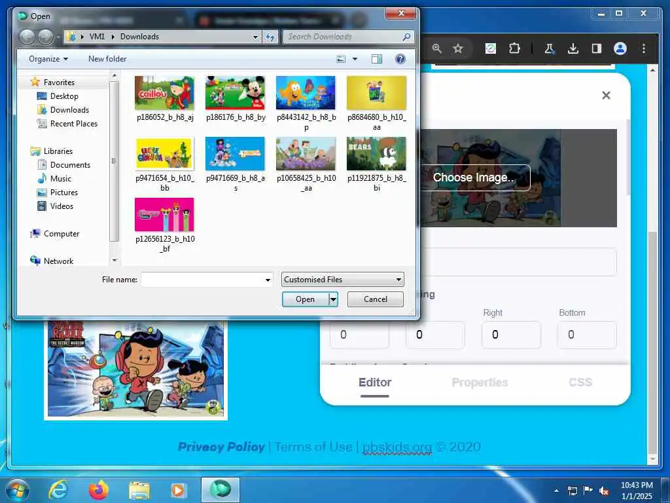Click the Open button
This screenshot has width=670, height=503.
click(x=306, y=299)
